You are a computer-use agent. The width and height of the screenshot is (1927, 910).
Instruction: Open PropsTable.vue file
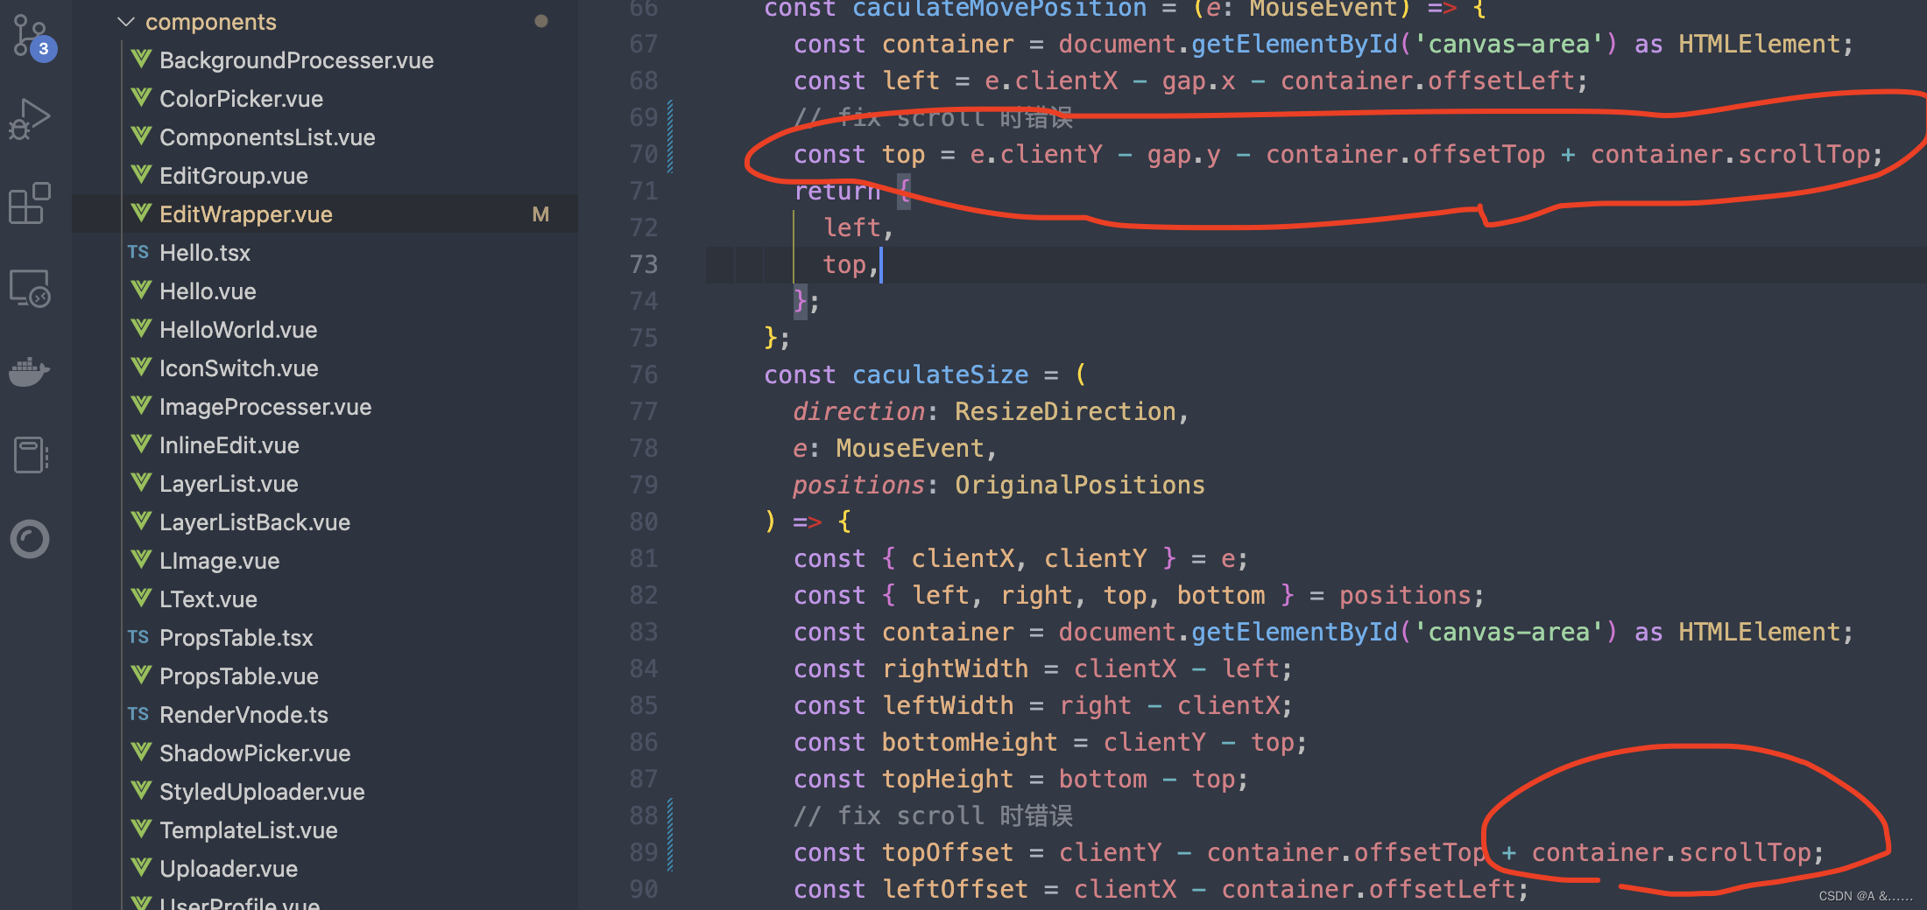pos(239,676)
